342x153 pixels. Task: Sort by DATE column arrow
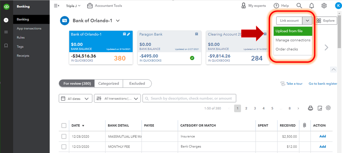pos(83,126)
